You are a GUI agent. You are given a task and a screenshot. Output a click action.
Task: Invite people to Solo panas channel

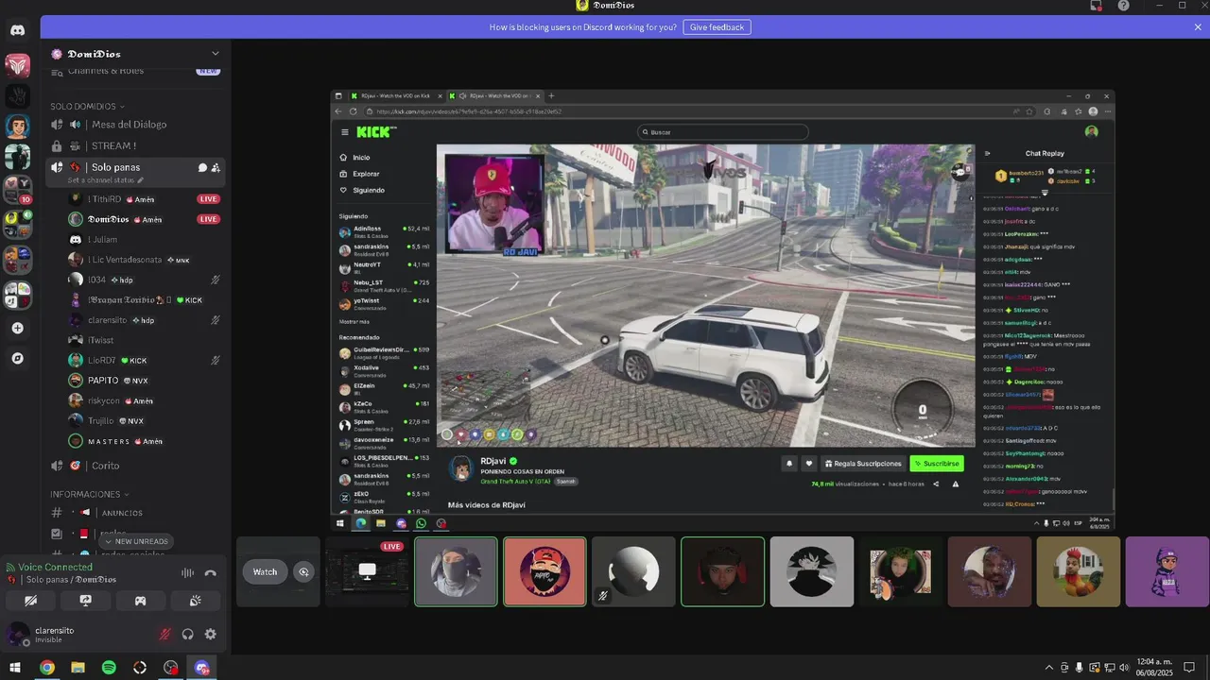coord(216,167)
